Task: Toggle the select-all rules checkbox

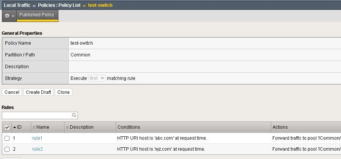Action: pyautogui.click(x=7, y=127)
